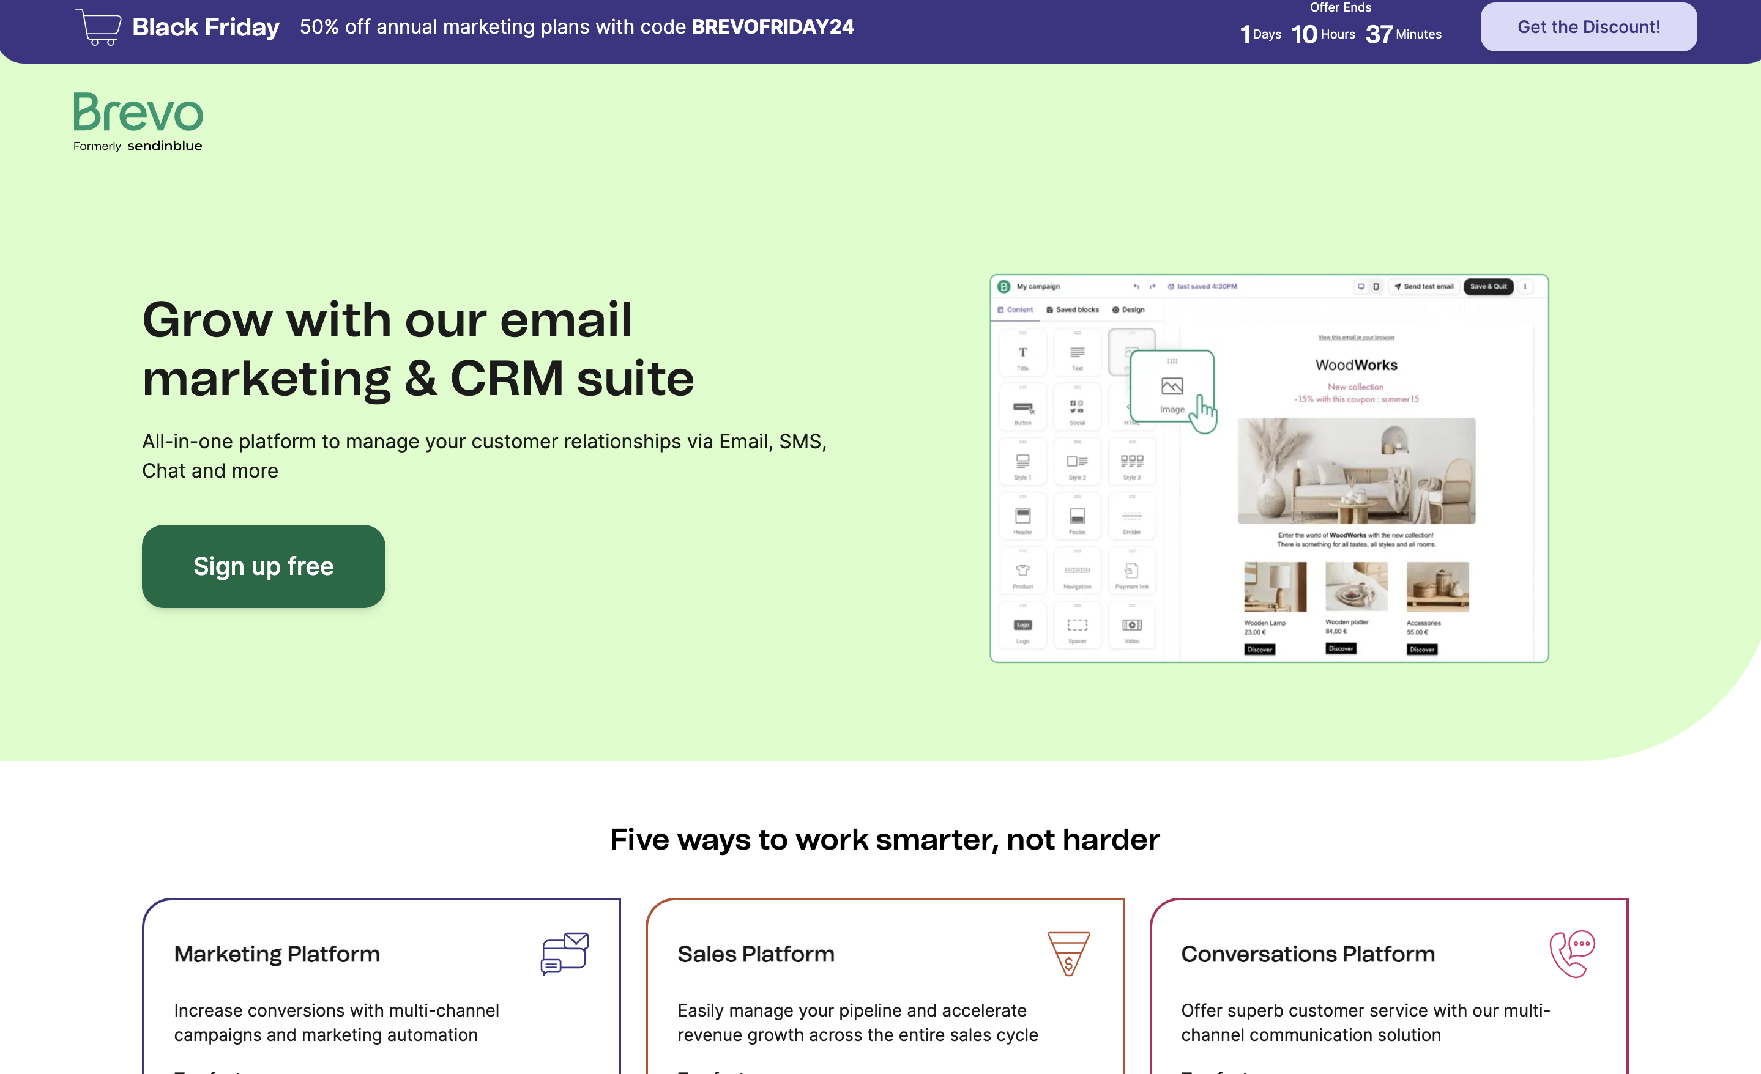Select the Payment link block icon

point(1131,571)
